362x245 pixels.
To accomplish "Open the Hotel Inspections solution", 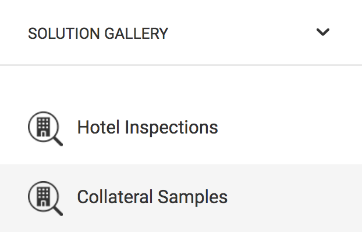I will pyautogui.click(x=147, y=127).
